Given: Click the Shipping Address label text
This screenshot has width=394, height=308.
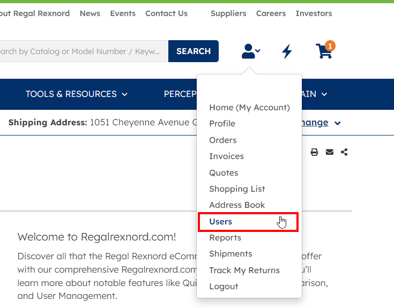Looking at the screenshot, I should click(48, 123).
